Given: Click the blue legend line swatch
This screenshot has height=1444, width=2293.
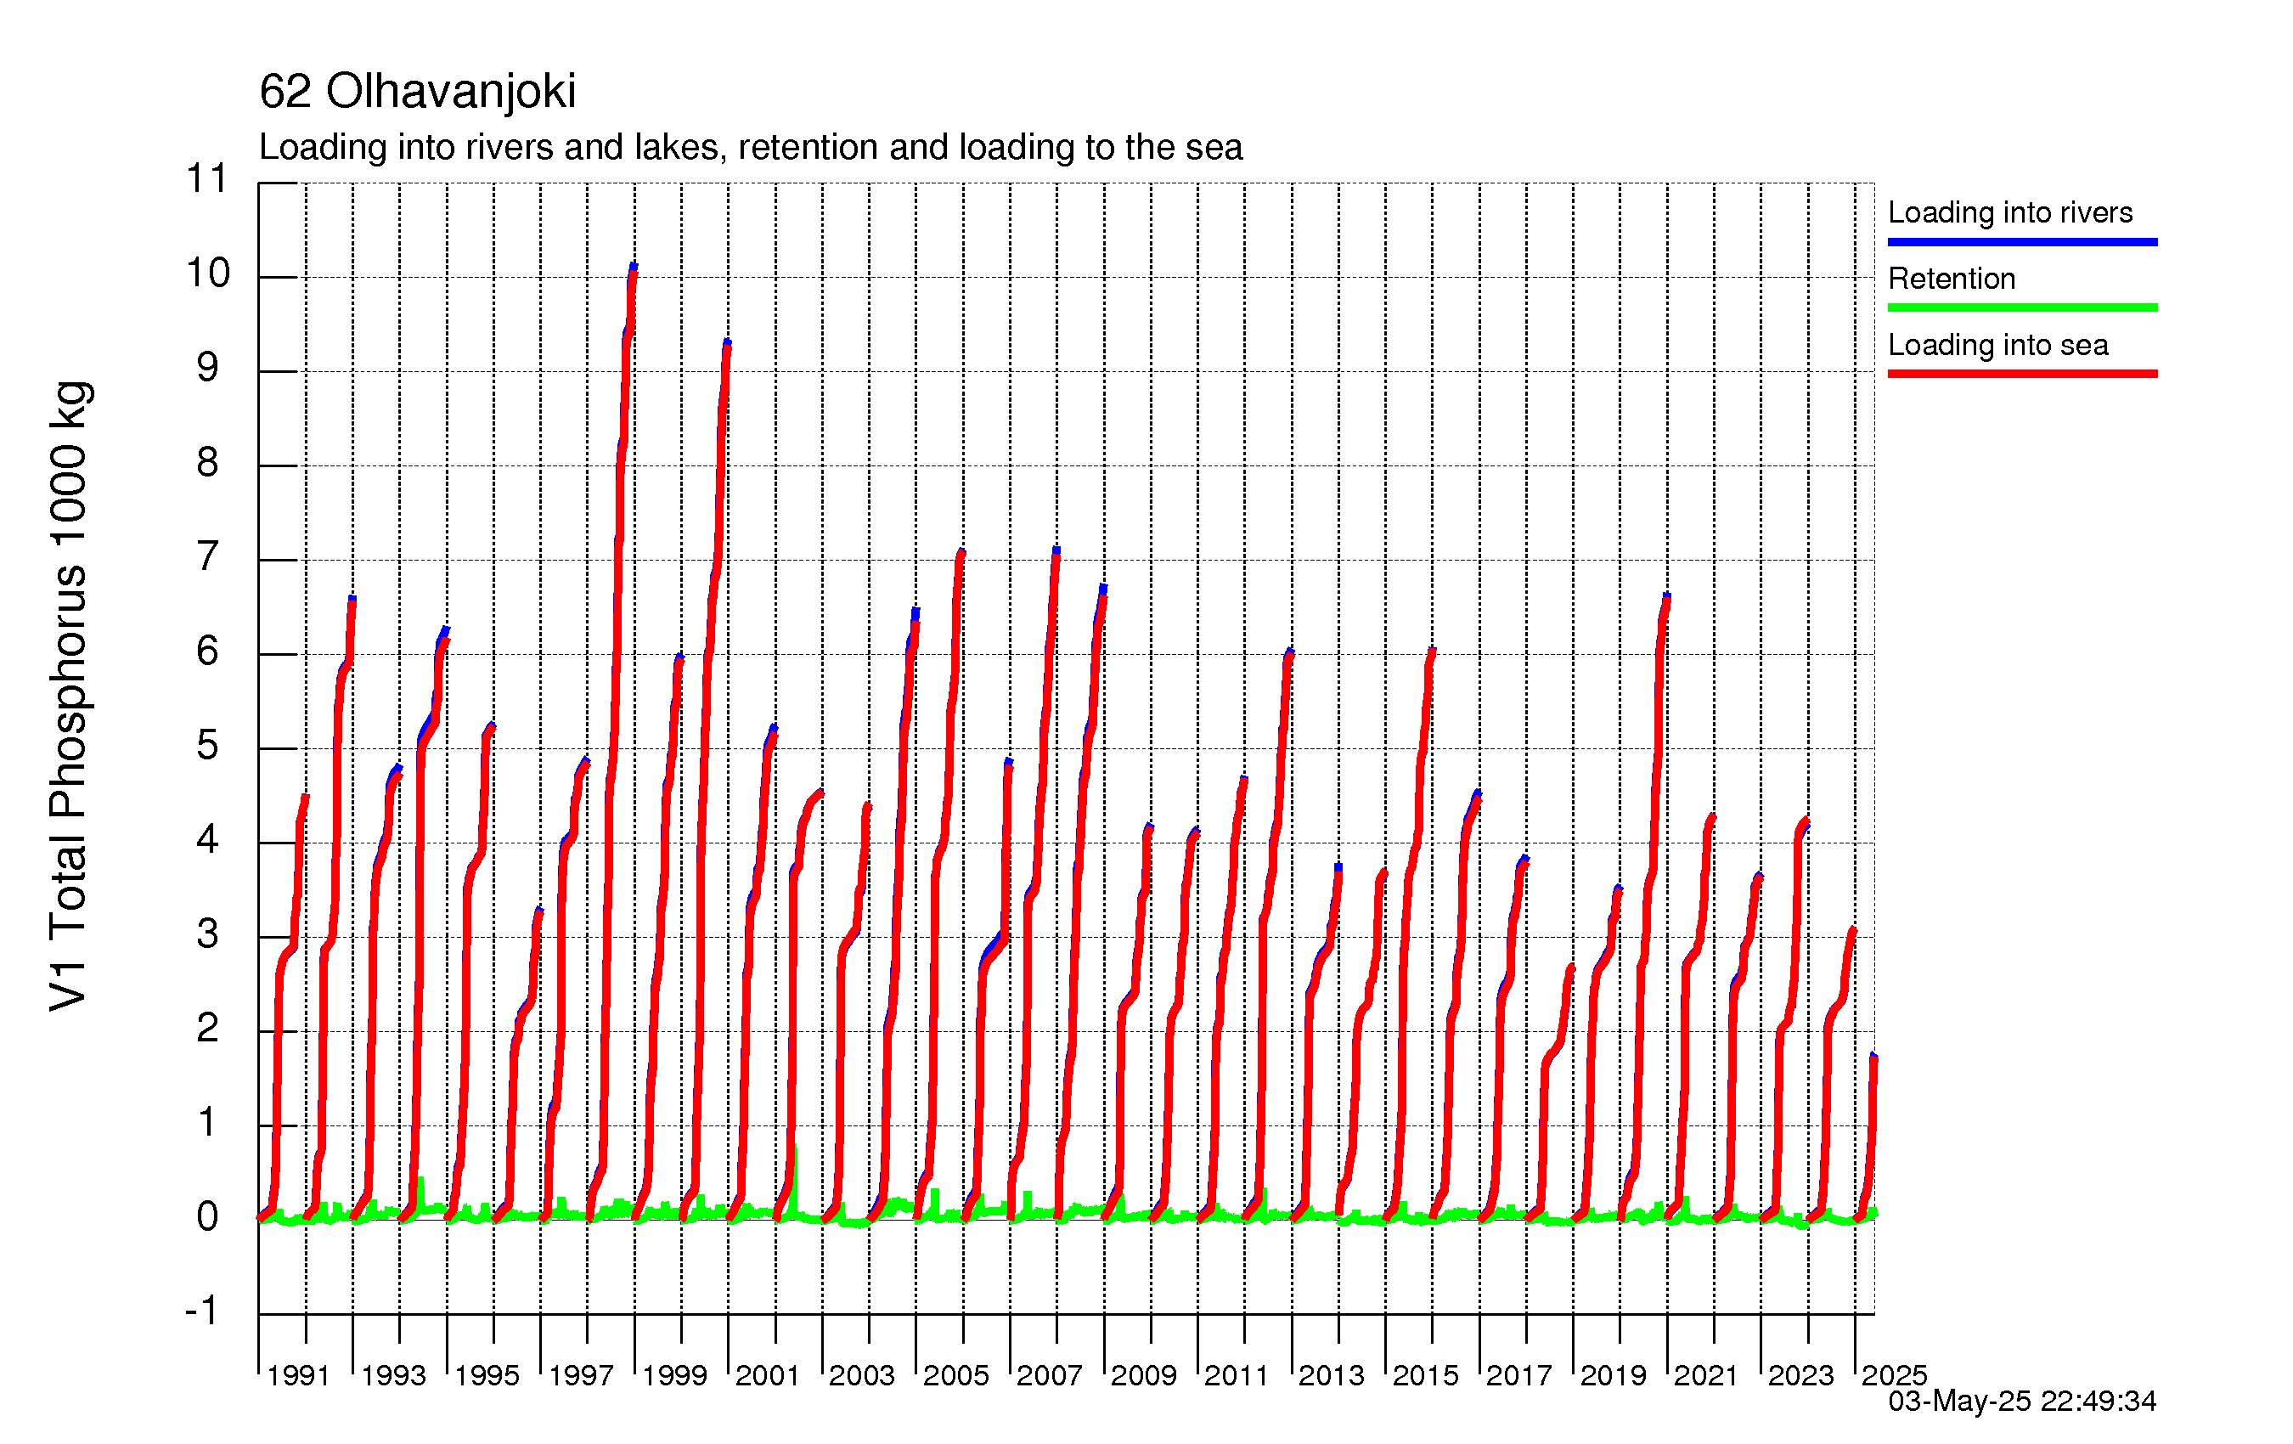Looking at the screenshot, I should tap(2023, 242).
